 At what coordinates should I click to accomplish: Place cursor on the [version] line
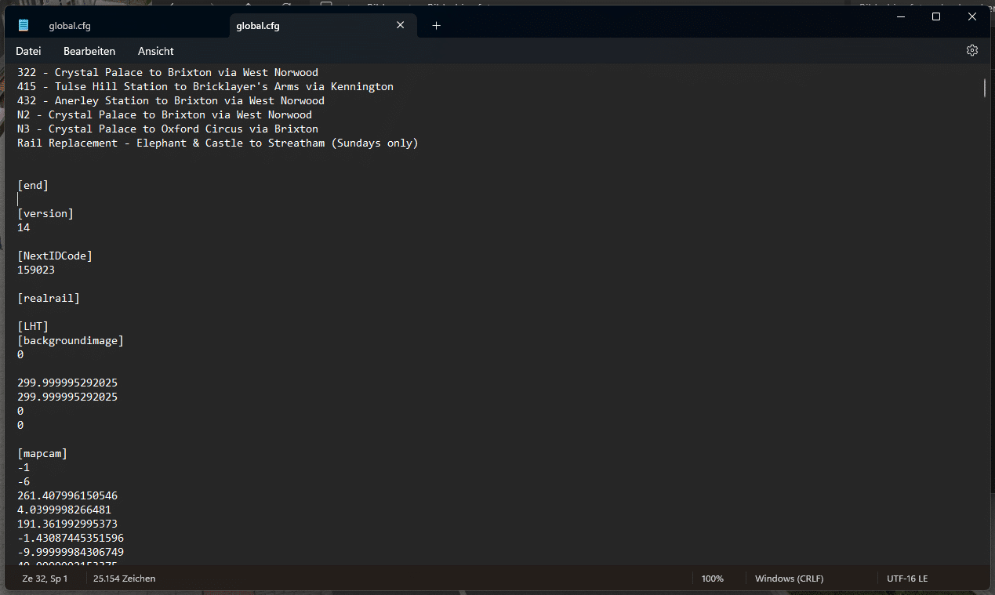point(45,214)
